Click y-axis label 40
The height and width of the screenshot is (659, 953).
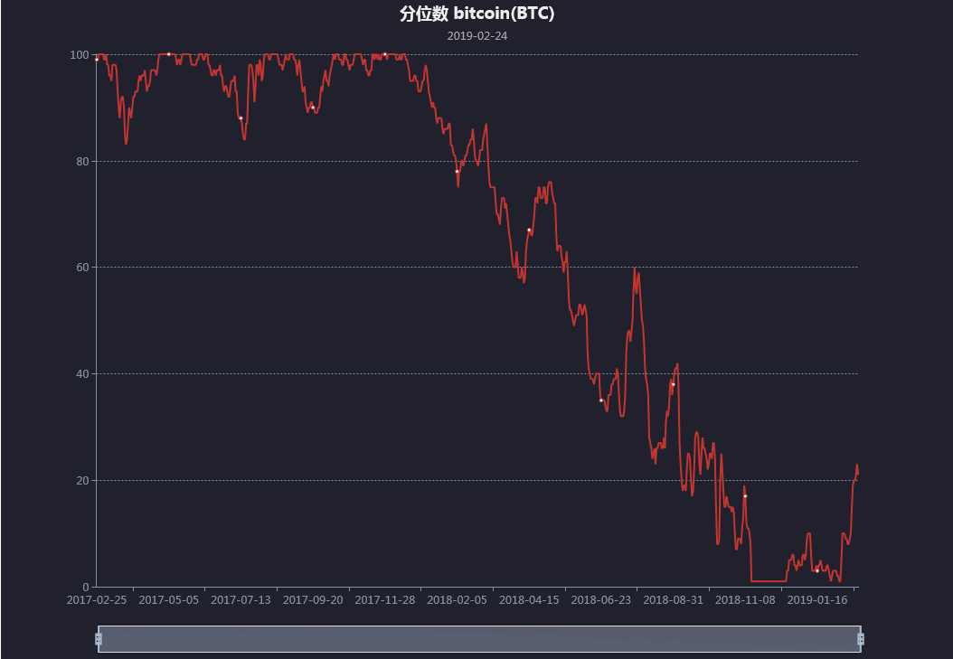(82, 374)
